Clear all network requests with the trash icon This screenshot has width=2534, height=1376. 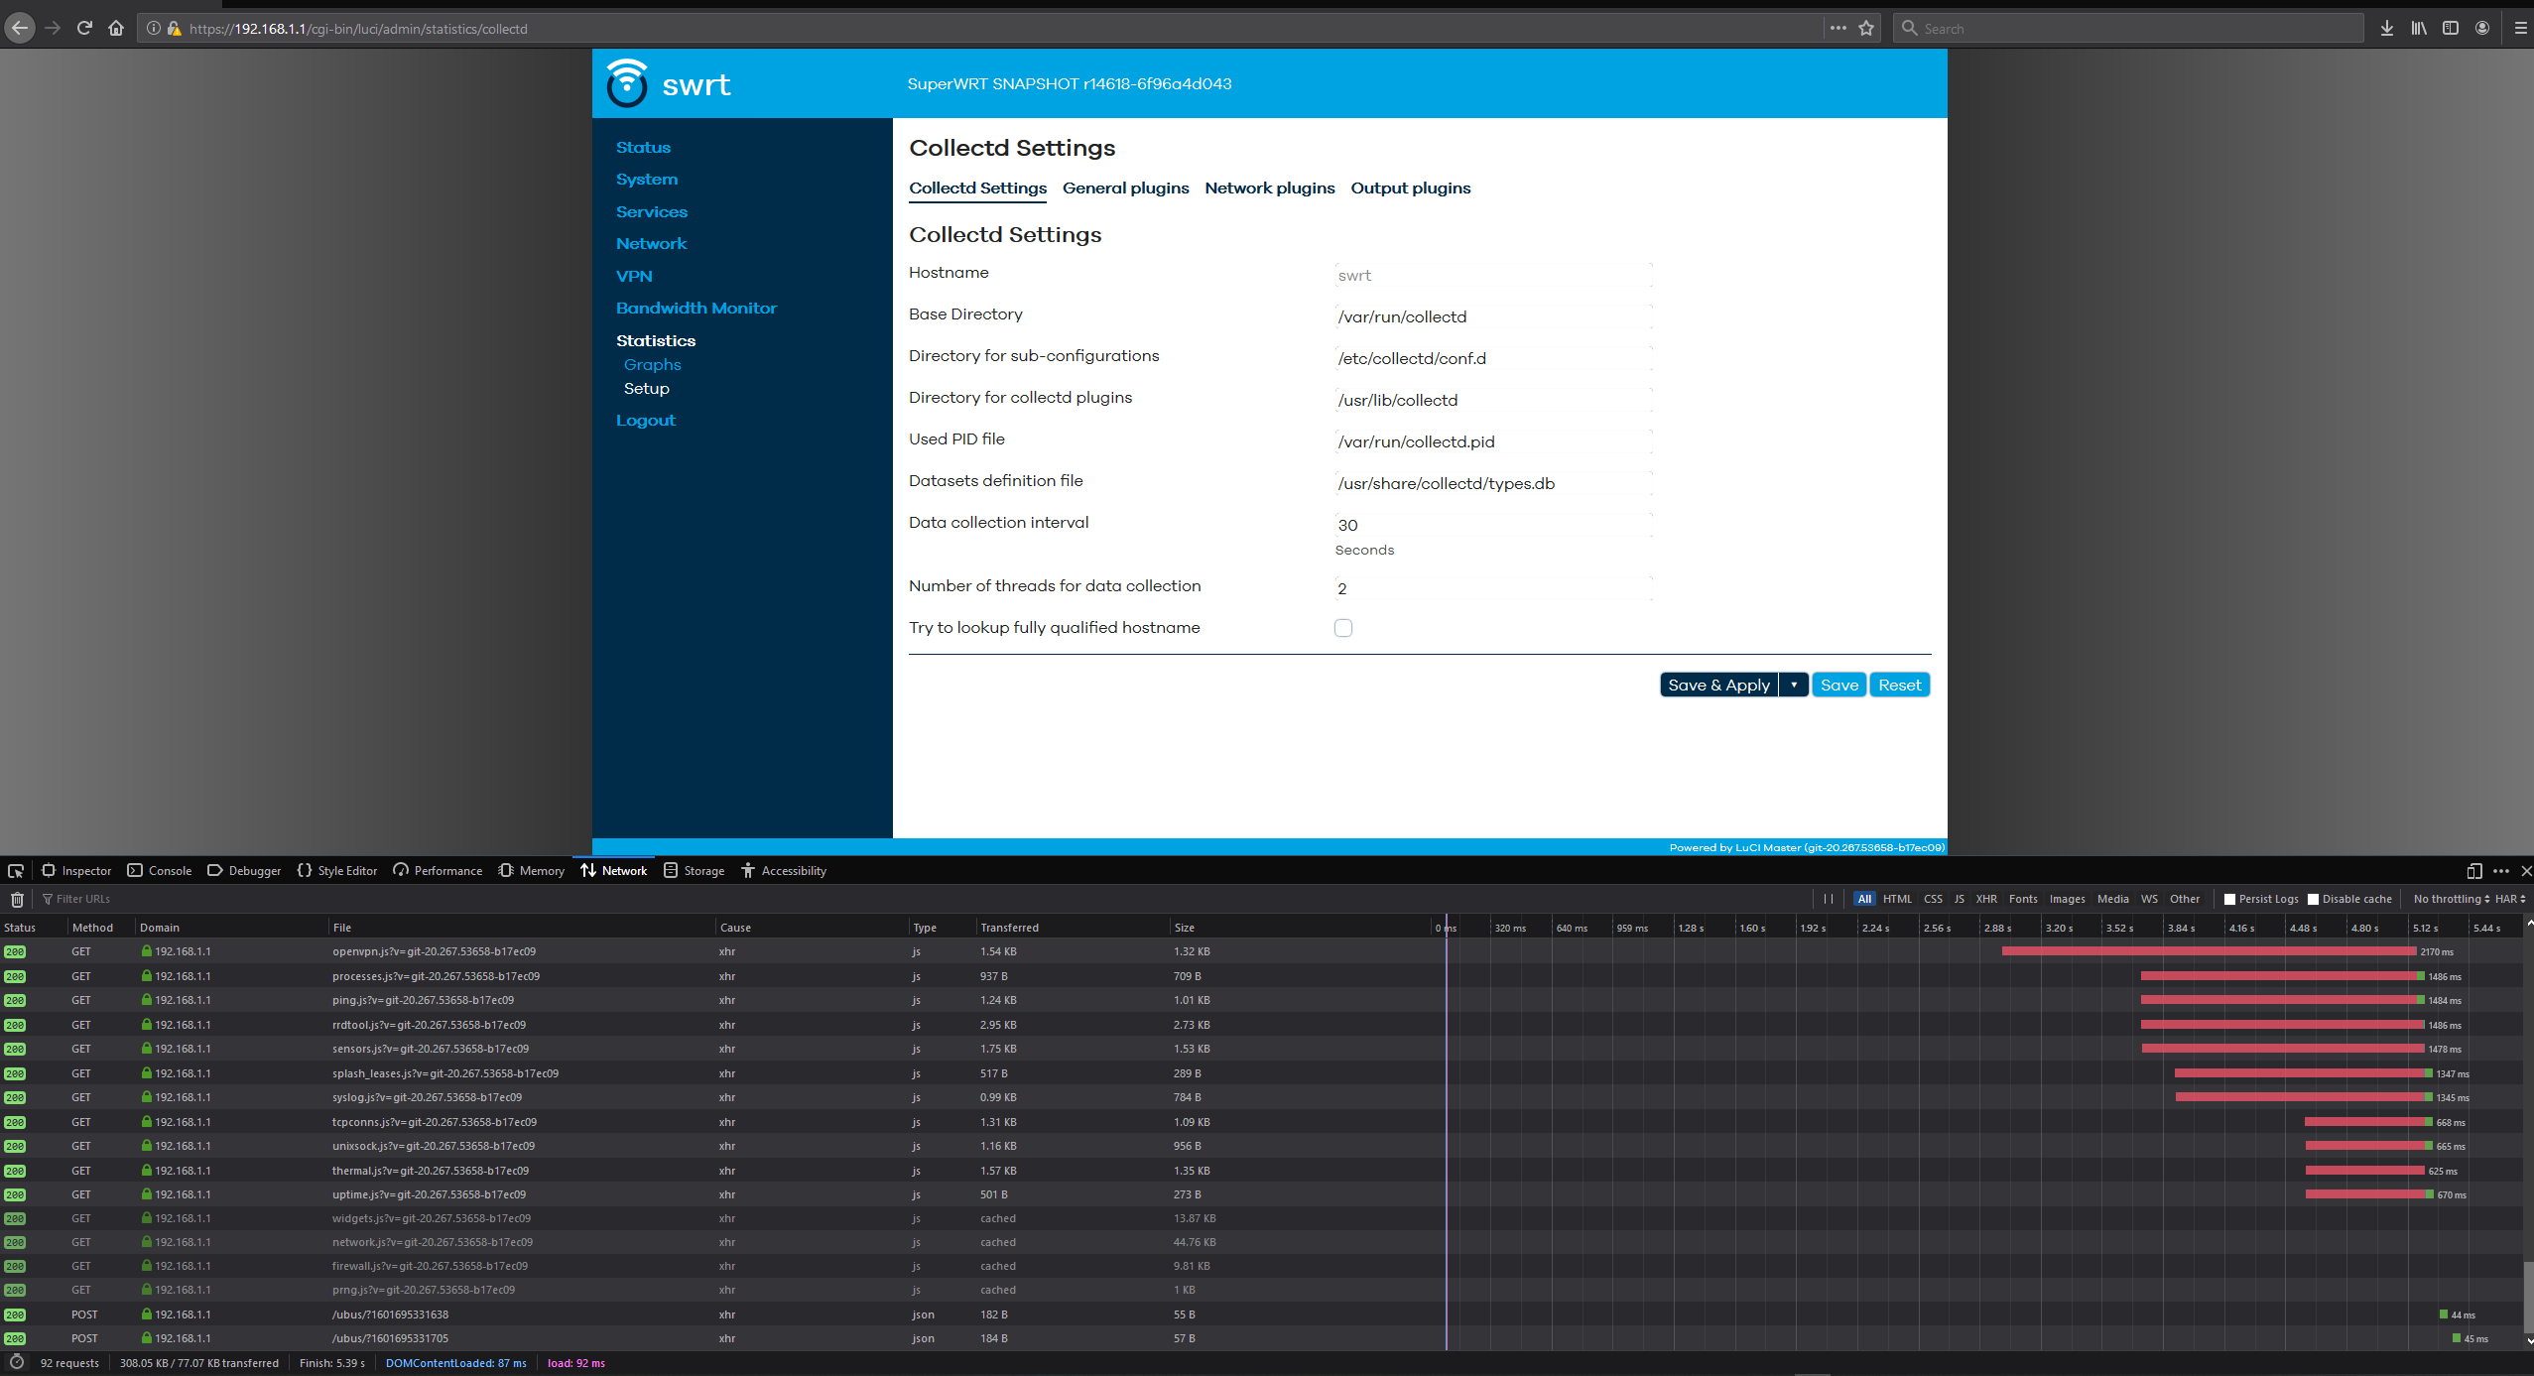tap(17, 899)
